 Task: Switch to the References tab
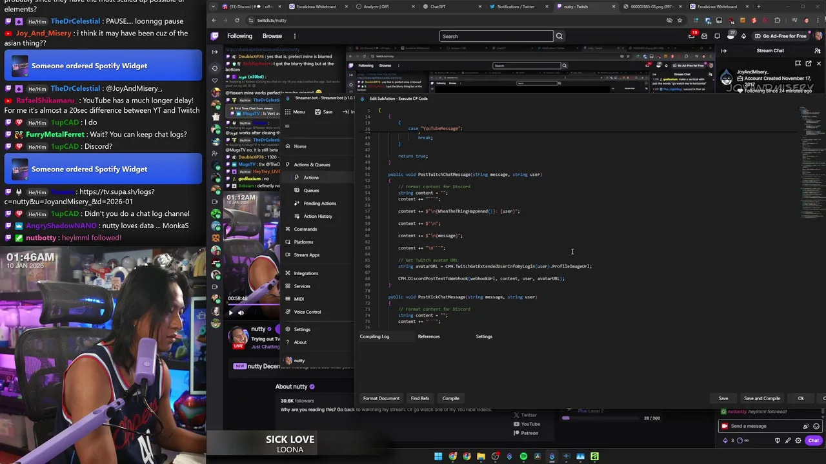(x=428, y=336)
